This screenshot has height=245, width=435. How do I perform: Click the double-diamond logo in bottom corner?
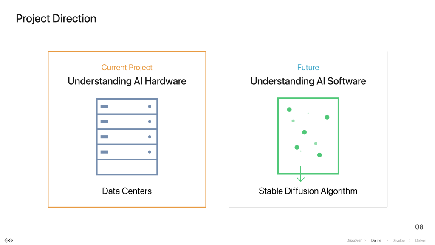9,241
